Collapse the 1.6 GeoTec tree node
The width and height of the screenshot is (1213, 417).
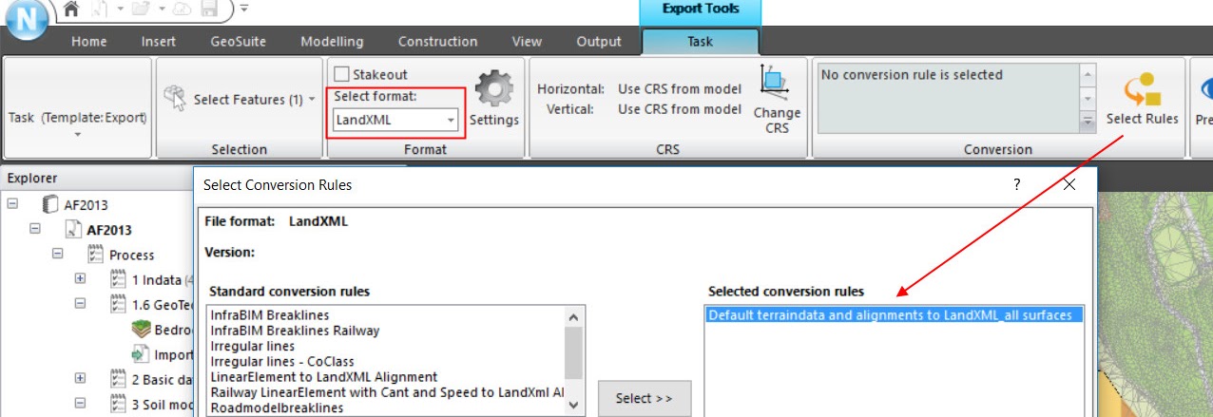80,303
